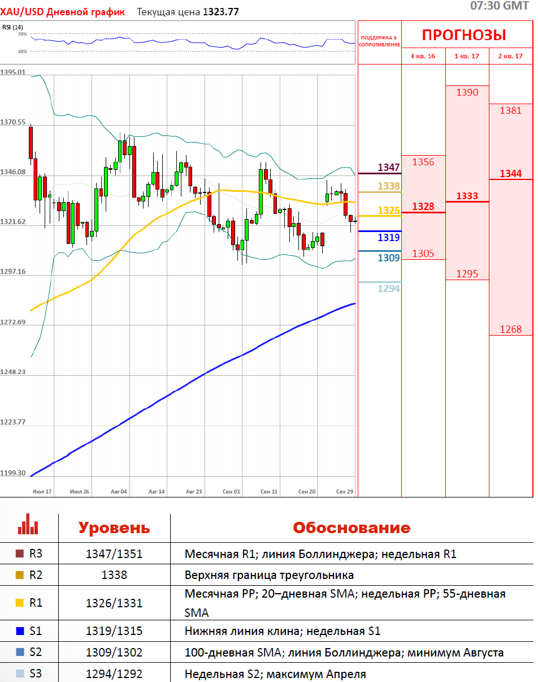This screenshot has height=682, width=538.
Task: Click the blue S1 color square
Action: point(20,631)
